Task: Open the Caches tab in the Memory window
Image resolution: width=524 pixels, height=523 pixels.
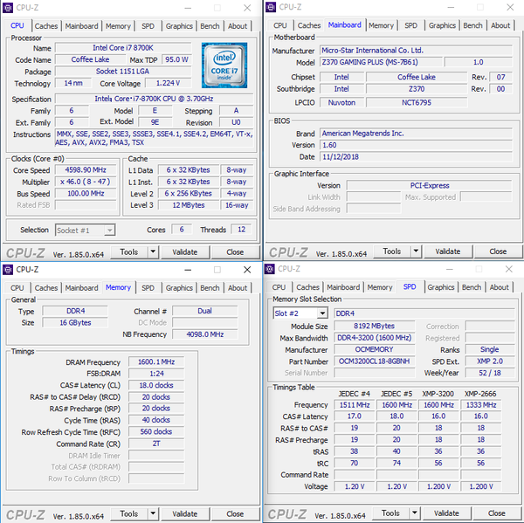Action: tap(46, 288)
